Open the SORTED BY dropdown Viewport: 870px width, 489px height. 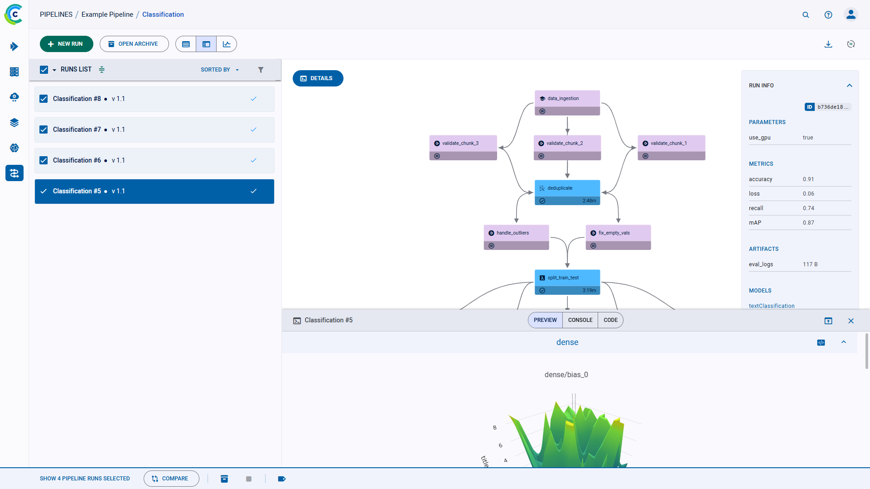(220, 70)
